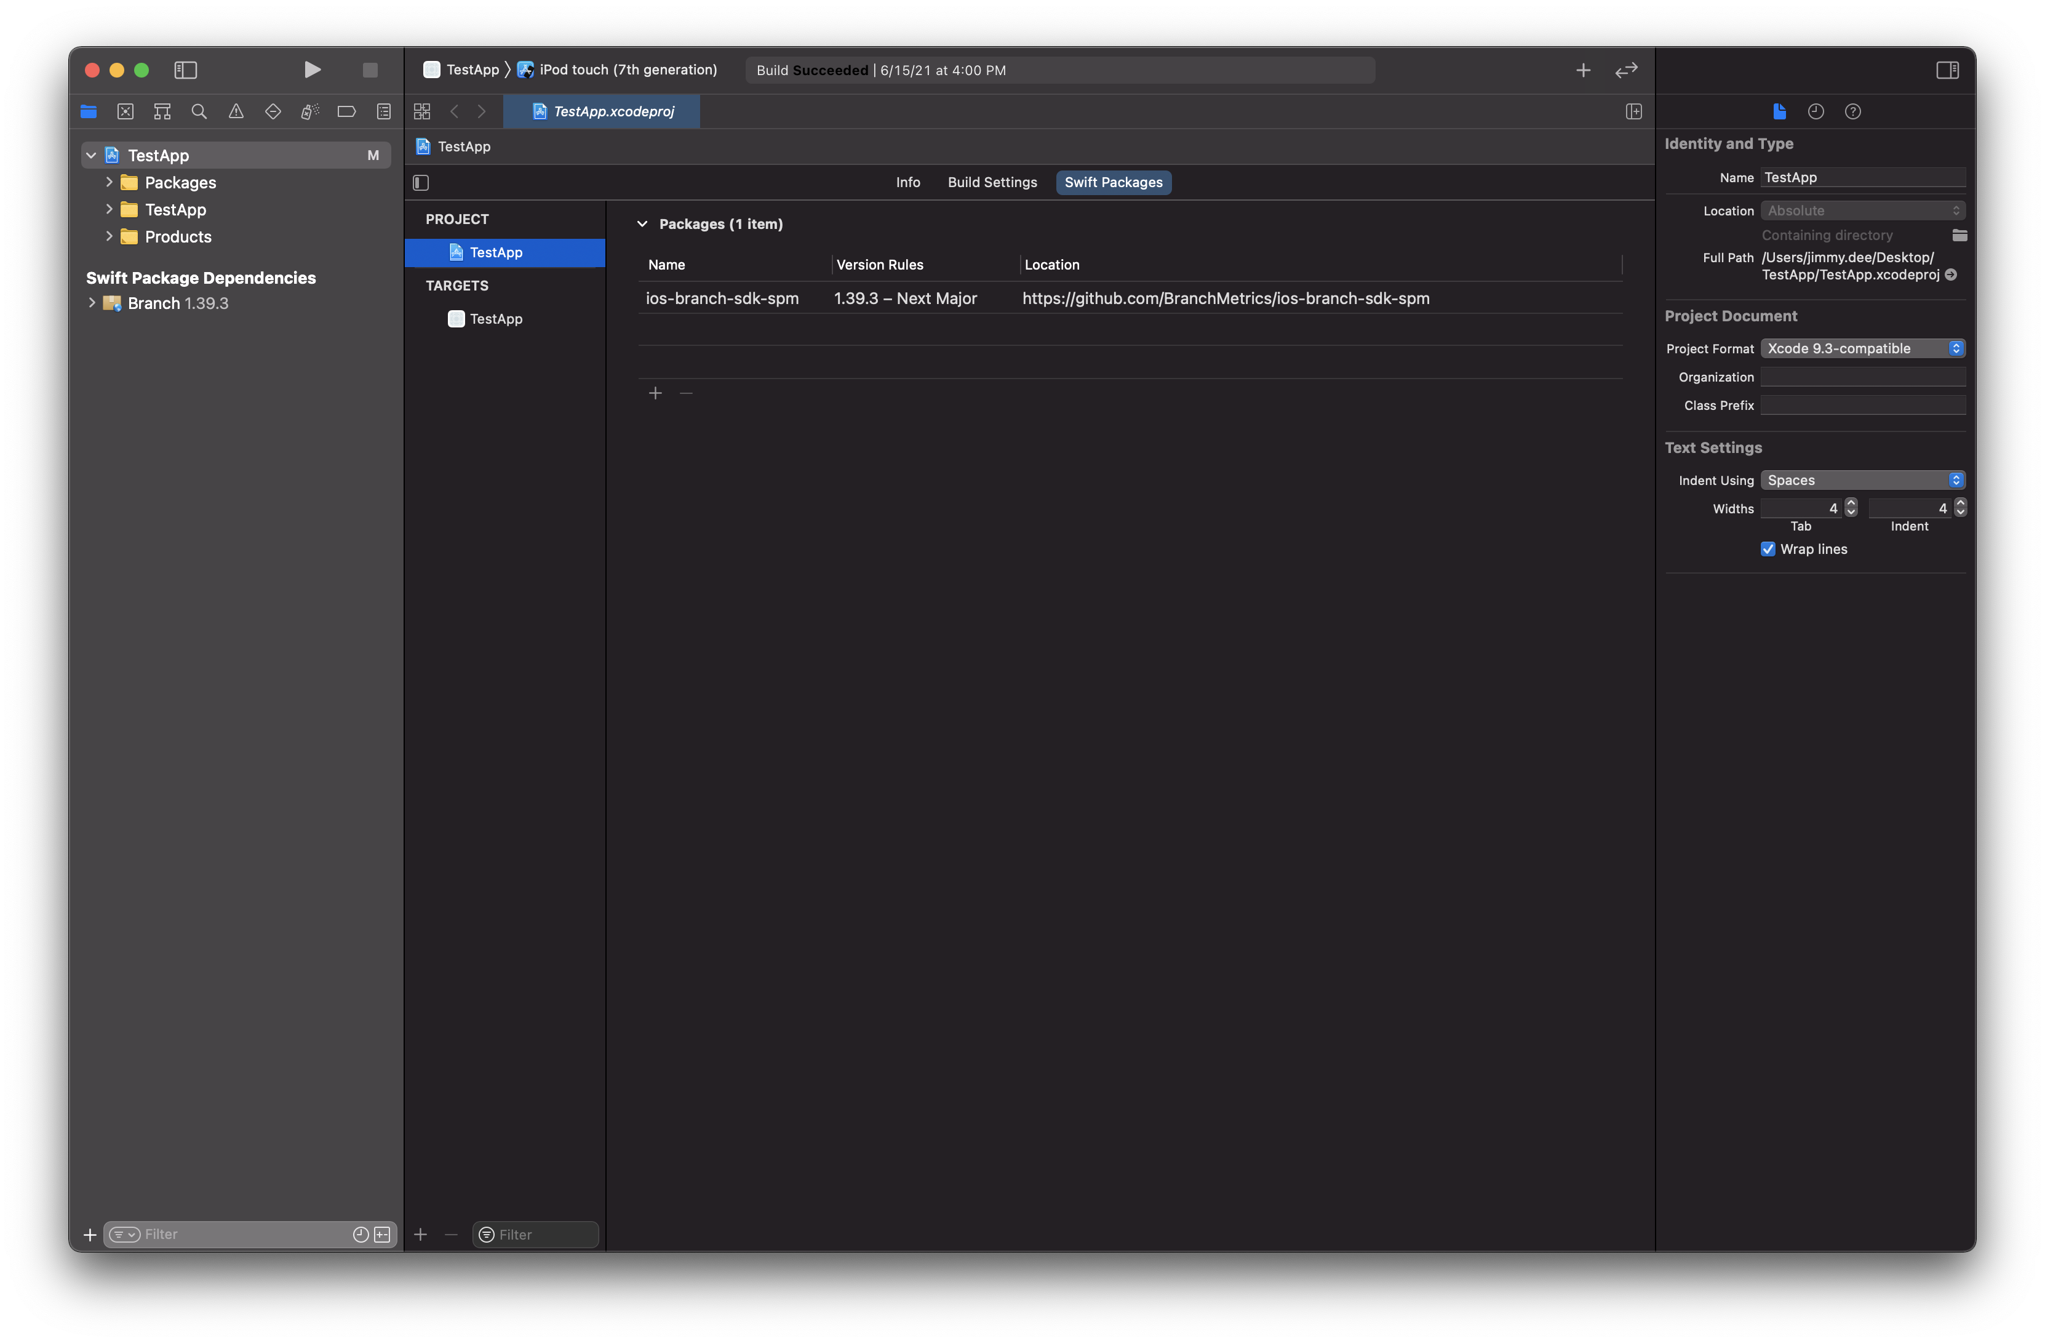2045x1343 pixels.
Task: Click the Location column header
Action: 1051,265
